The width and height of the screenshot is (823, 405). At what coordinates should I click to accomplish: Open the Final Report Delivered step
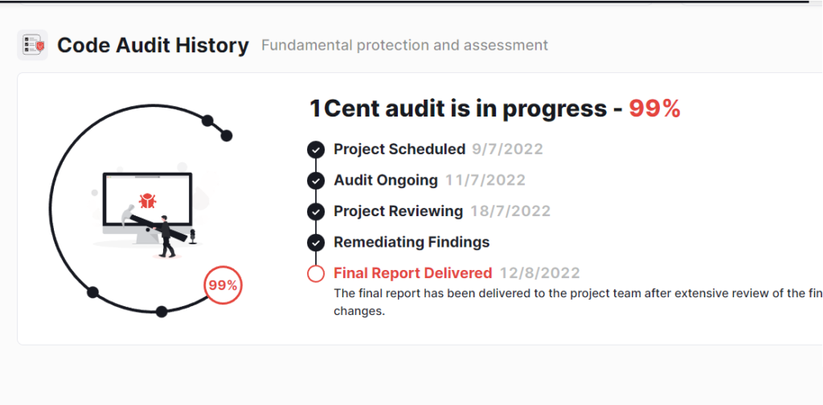click(412, 273)
